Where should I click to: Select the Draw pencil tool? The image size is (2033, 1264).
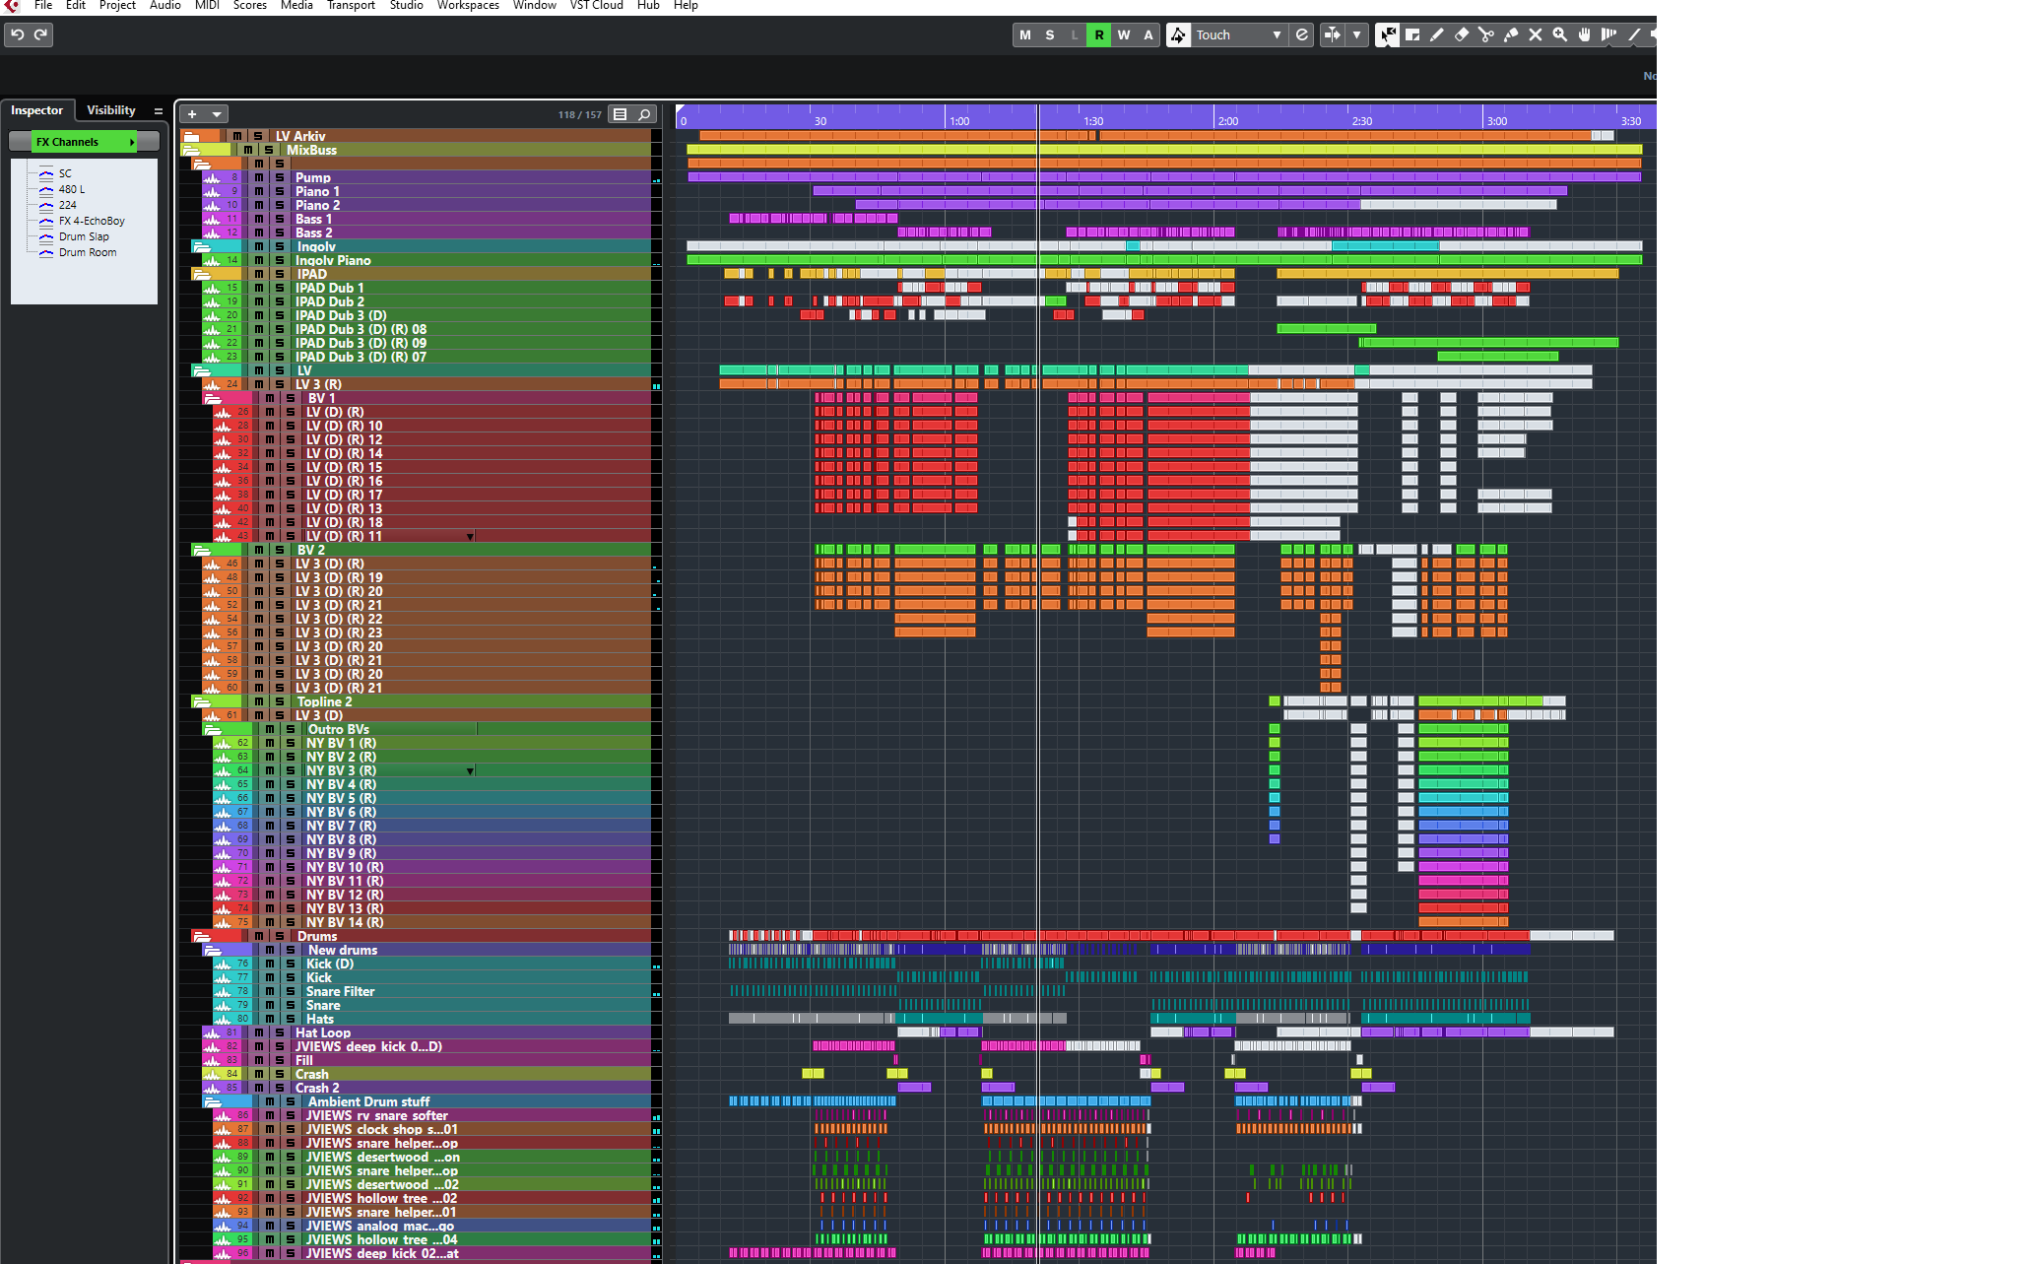pyautogui.click(x=1436, y=34)
